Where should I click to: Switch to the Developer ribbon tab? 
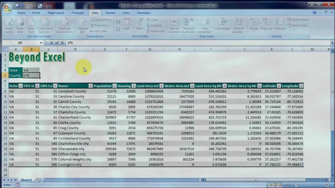click(x=144, y=13)
